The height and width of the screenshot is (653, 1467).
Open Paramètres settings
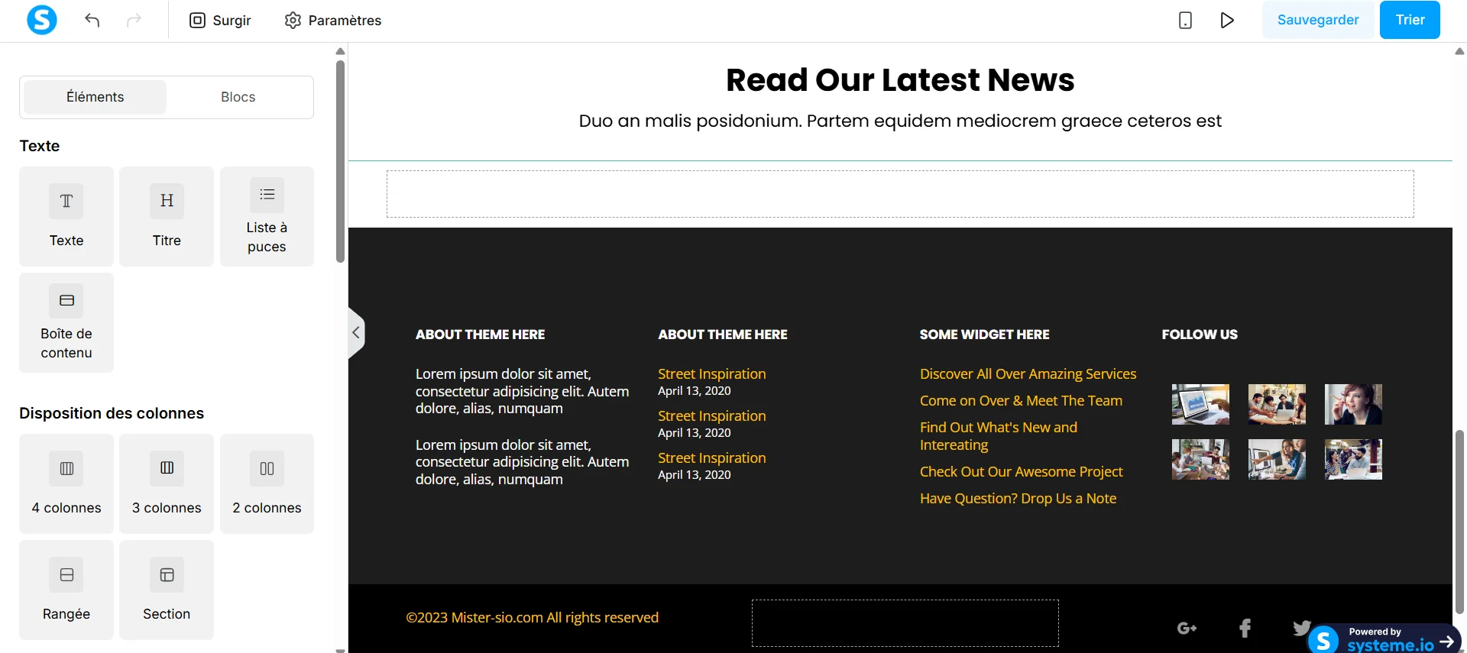pos(332,20)
